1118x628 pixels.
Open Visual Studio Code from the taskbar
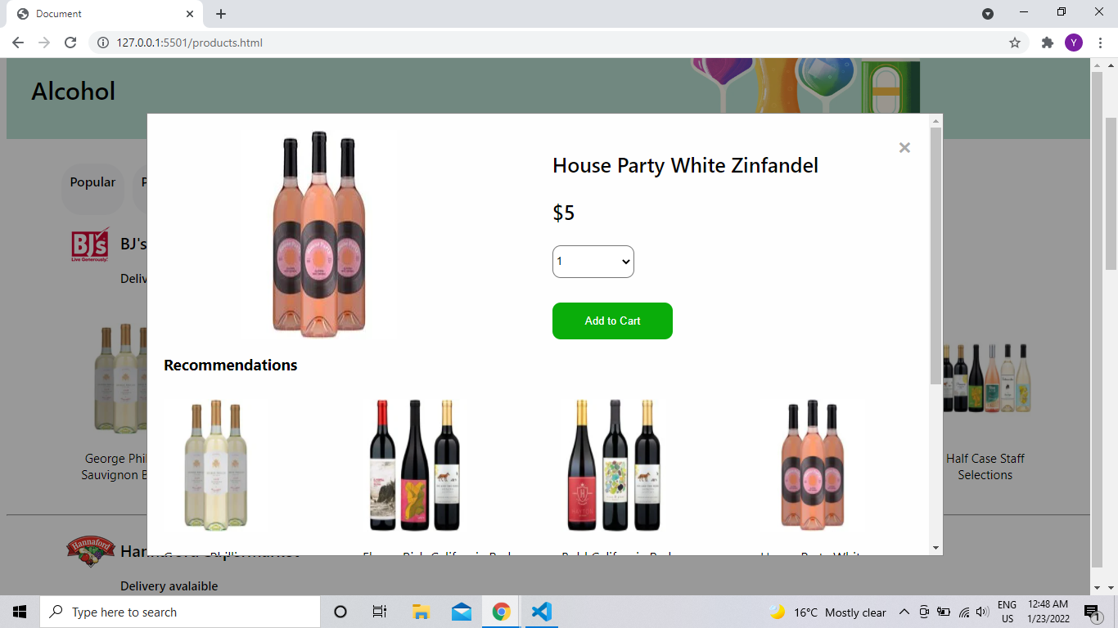tap(541, 611)
